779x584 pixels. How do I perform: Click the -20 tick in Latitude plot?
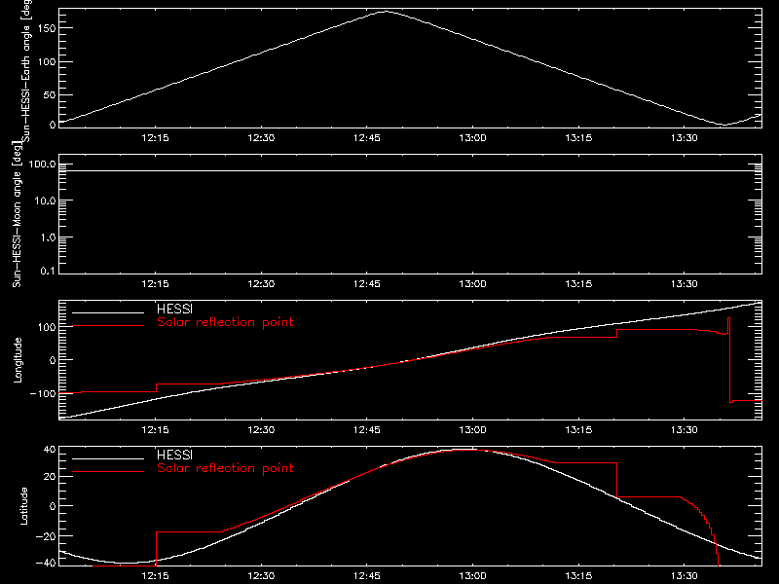click(46, 536)
